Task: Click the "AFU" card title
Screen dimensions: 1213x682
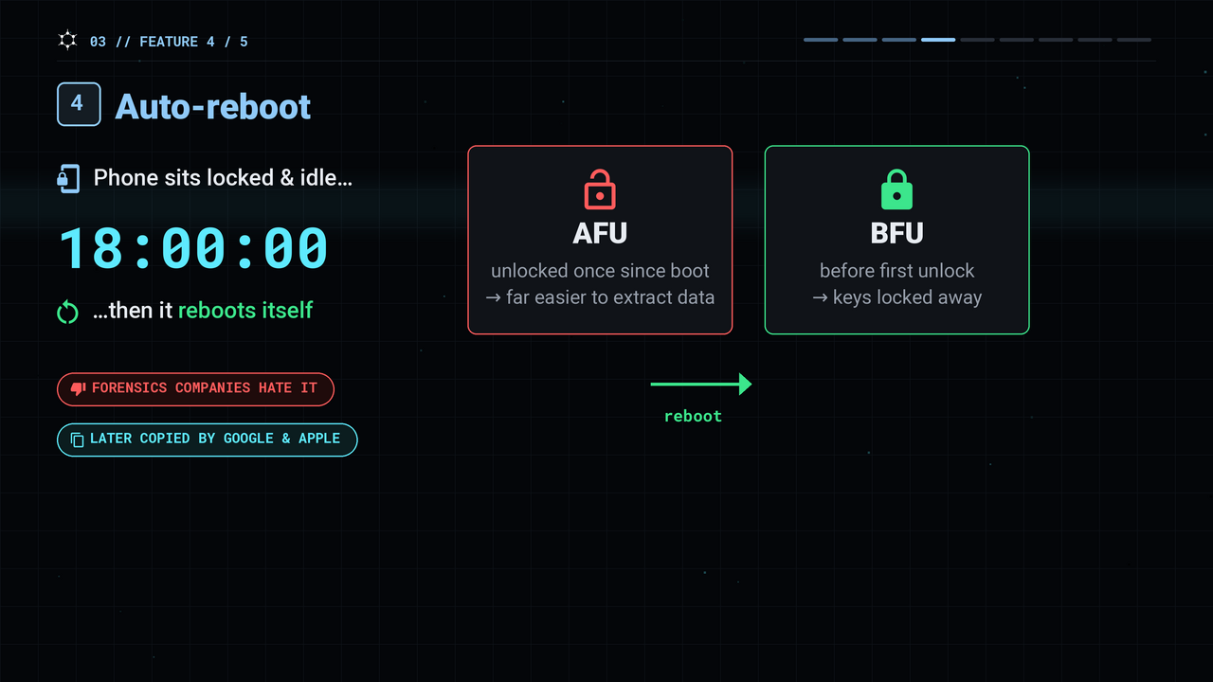Action: click(x=600, y=233)
